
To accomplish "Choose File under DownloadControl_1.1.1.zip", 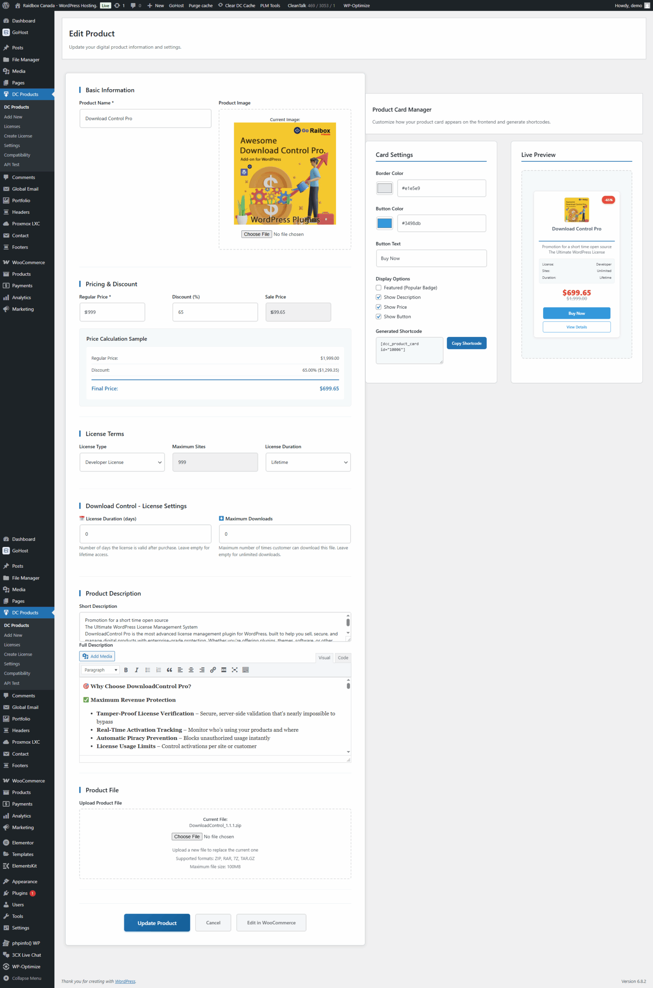I will pyautogui.click(x=187, y=836).
